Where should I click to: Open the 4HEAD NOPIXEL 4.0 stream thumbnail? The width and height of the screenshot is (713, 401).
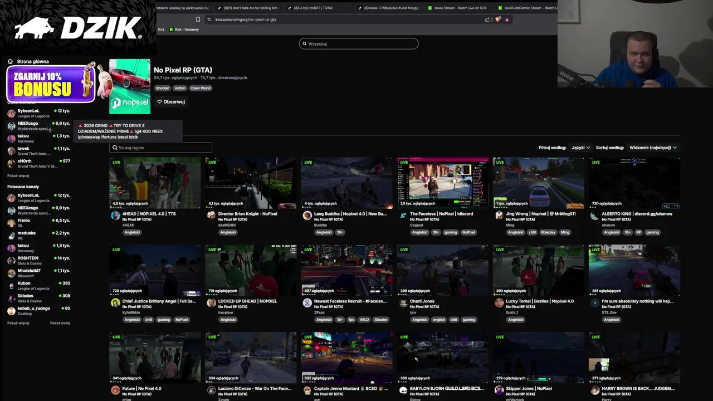(x=155, y=183)
